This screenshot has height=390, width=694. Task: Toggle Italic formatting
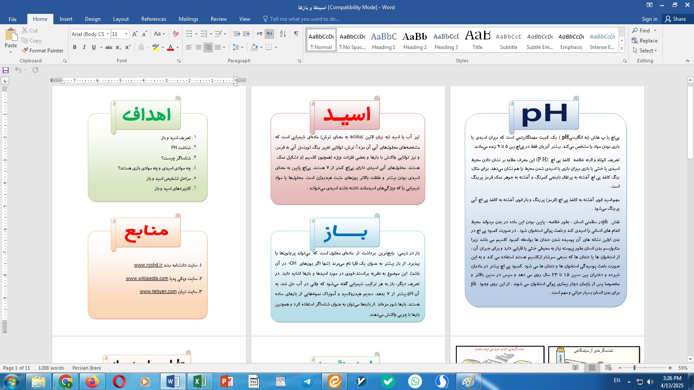[x=84, y=47]
